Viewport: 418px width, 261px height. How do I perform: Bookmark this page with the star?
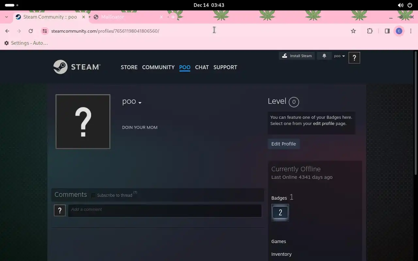[x=353, y=31]
